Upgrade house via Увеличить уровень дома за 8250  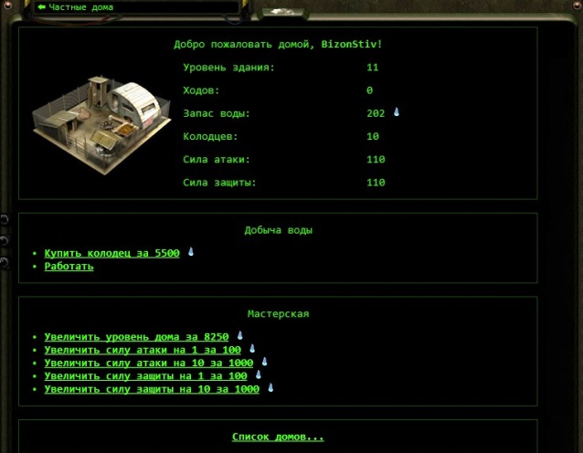[136, 337]
